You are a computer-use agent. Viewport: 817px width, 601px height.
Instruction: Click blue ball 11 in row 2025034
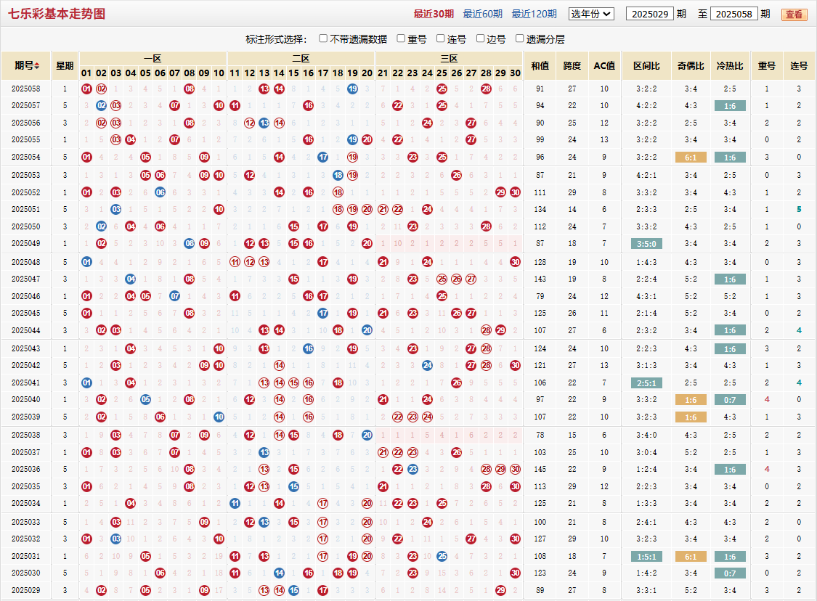235,503
